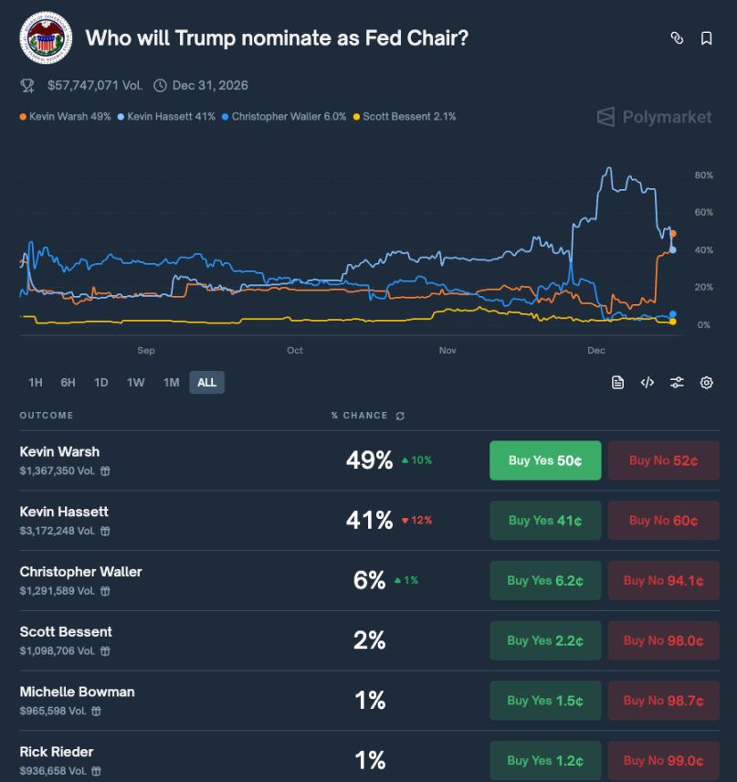
Task: Click Kevin Warsh orange legend dot
Action: pyautogui.click(x=23, y=117)
